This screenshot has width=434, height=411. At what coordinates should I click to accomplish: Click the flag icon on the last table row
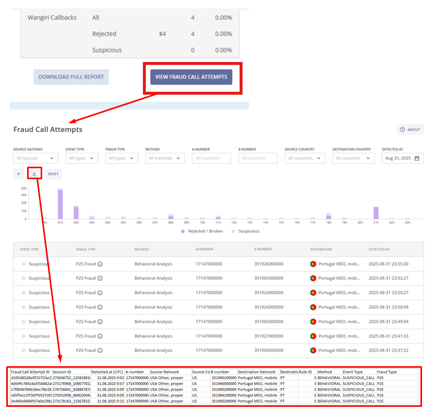point(312,351)
